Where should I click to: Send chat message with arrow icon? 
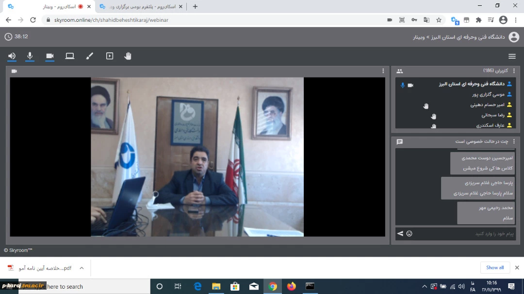[400, 233]
